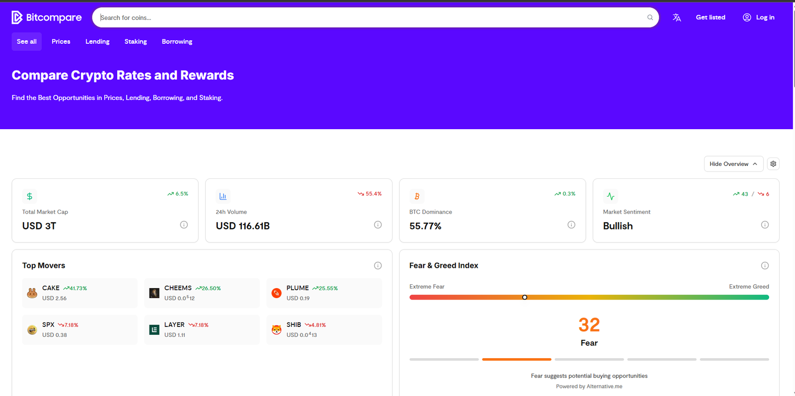Click the Bullish sentiment value
The height and width of the screenshot is (396, 795).
click(x=618, y=226)
